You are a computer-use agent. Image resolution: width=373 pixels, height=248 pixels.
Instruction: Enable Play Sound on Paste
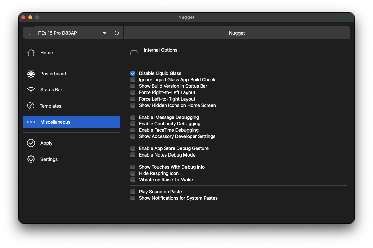pos(133,192)
